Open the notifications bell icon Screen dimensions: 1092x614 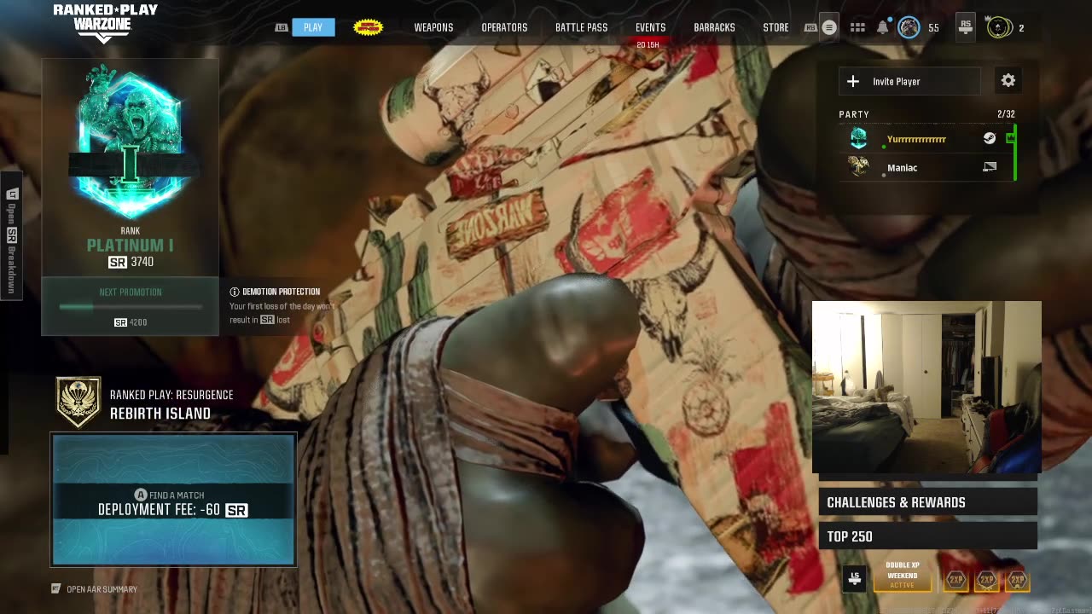coord(882,27)
